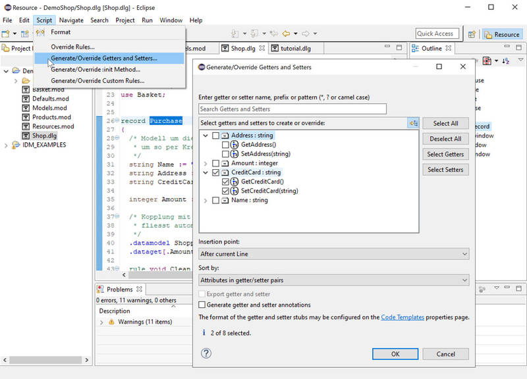
Task: Click the Select Getters button
Action: [x=445, y=155]
